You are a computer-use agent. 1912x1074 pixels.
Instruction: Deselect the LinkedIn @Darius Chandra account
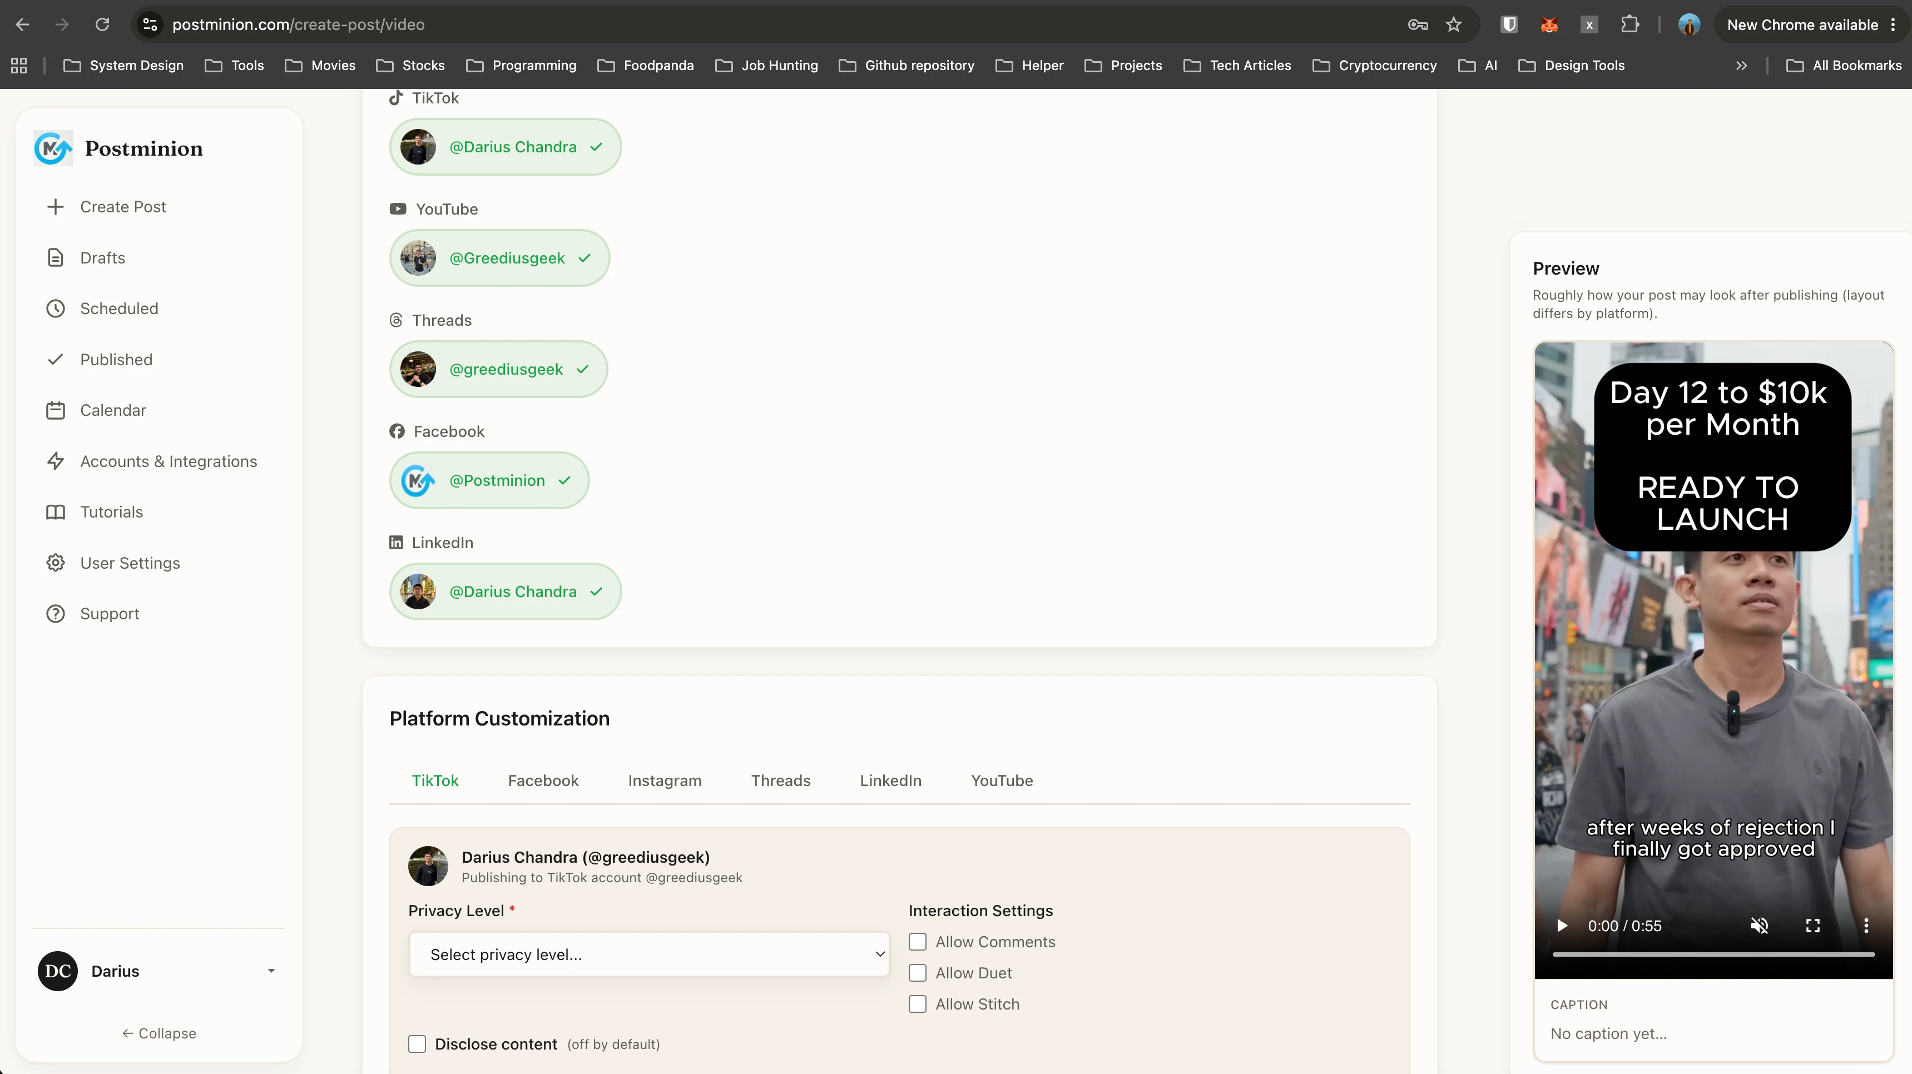click(506, 592)
